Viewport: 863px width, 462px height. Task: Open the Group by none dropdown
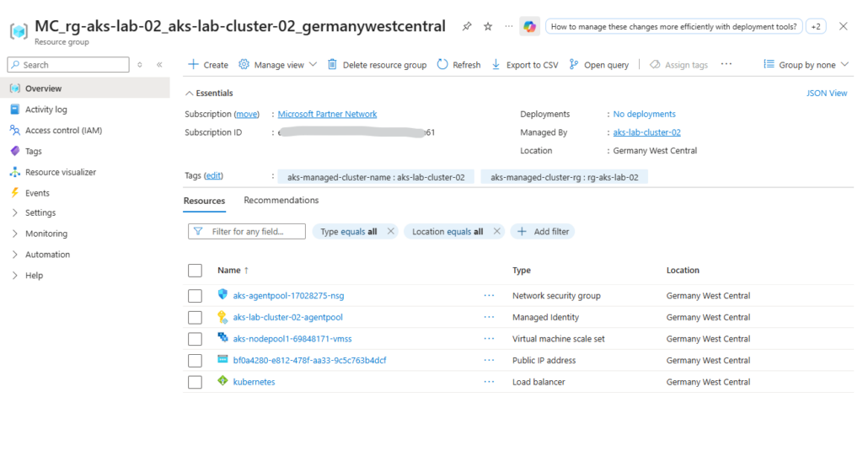(807, 65)
